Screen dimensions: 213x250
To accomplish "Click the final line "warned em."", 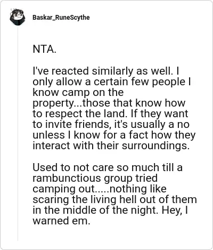I will pos(61,221).
